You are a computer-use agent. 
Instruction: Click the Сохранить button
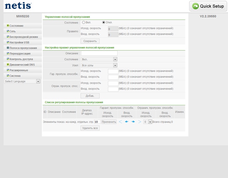click(x=90, y=41)
